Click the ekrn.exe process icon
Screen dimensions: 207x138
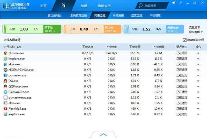(6, 103)
